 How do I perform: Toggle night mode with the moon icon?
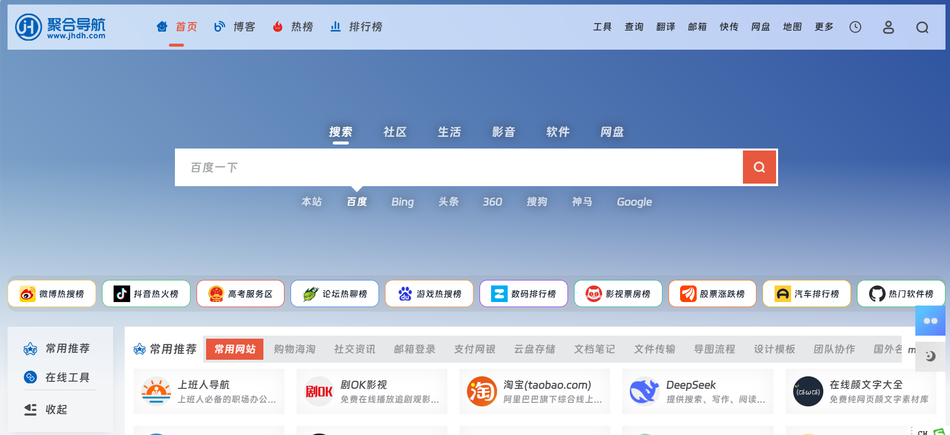click(930, 356)
